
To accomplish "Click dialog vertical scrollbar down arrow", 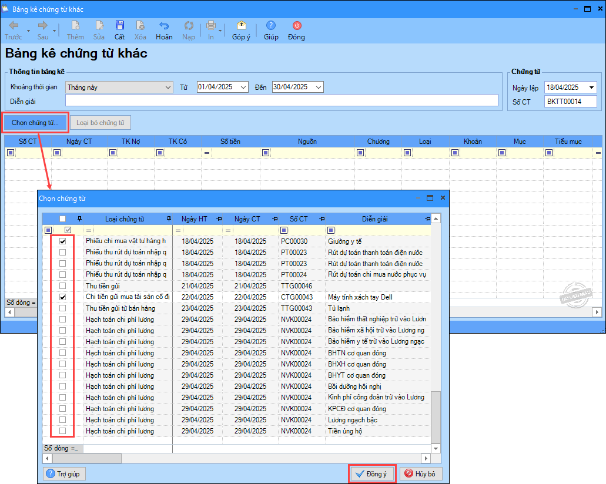I will pyautogui.click(x=436, y=448).
